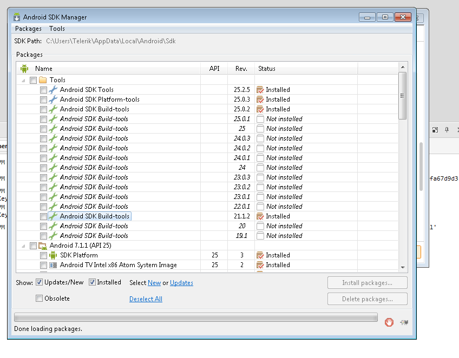Click the Android 7.1.1 (API 25) folder icon
This screenshot has height=358, width=459.
(43, 246)
